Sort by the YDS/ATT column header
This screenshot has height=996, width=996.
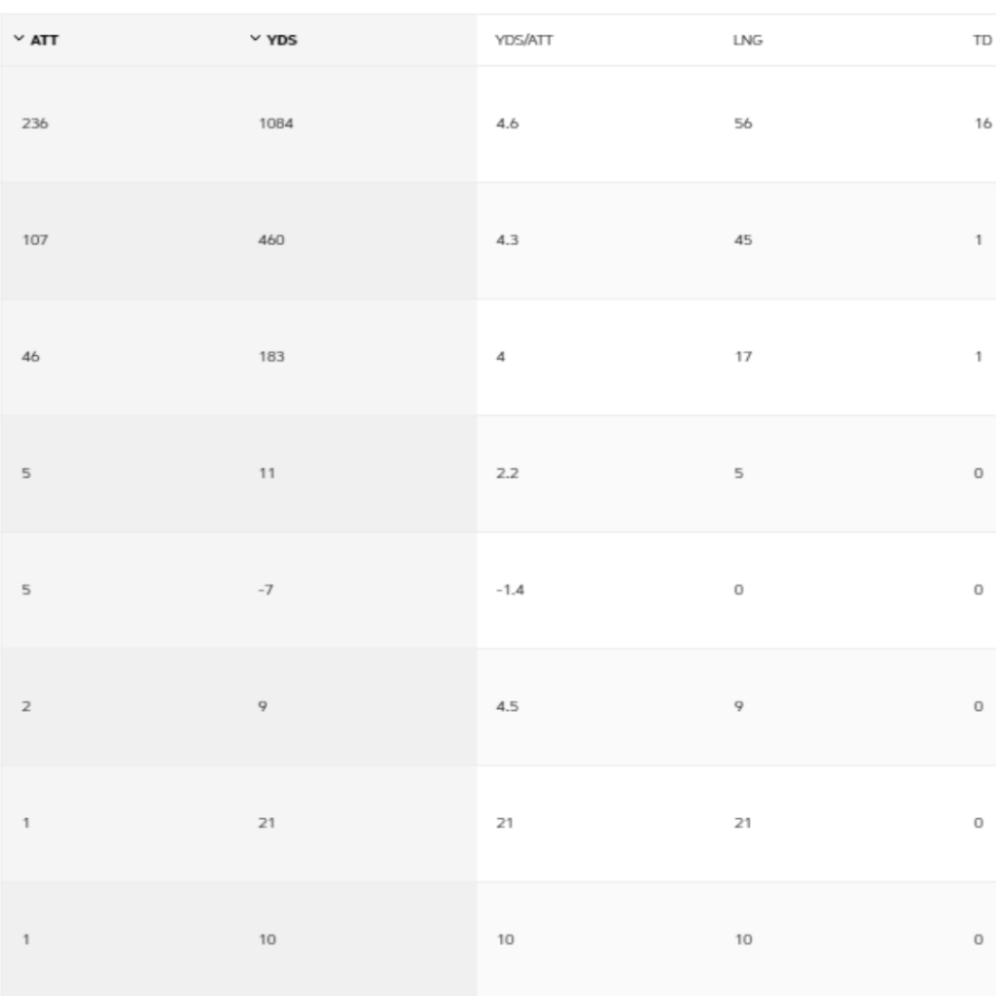(x=524, y=40)
